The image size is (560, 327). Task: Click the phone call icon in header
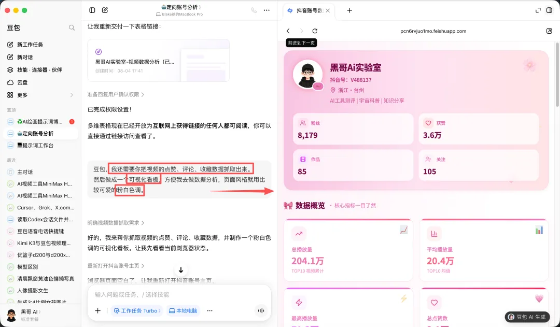coord(254,10)
